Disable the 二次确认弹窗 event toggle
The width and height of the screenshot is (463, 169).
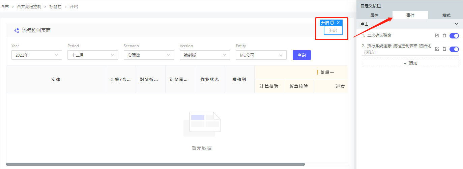pyautogui.click(x=454, y=35)
